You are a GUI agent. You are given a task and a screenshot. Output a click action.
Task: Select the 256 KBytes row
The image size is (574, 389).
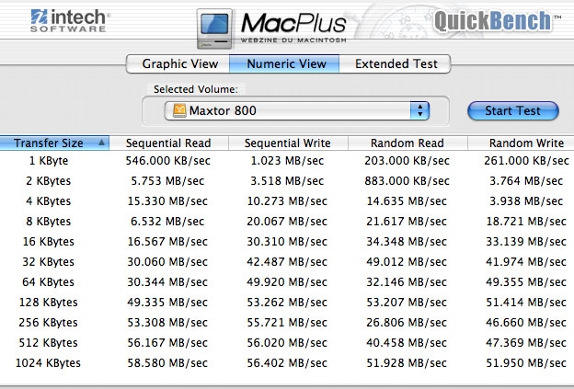pyautogui.click(x=287, y=323)
